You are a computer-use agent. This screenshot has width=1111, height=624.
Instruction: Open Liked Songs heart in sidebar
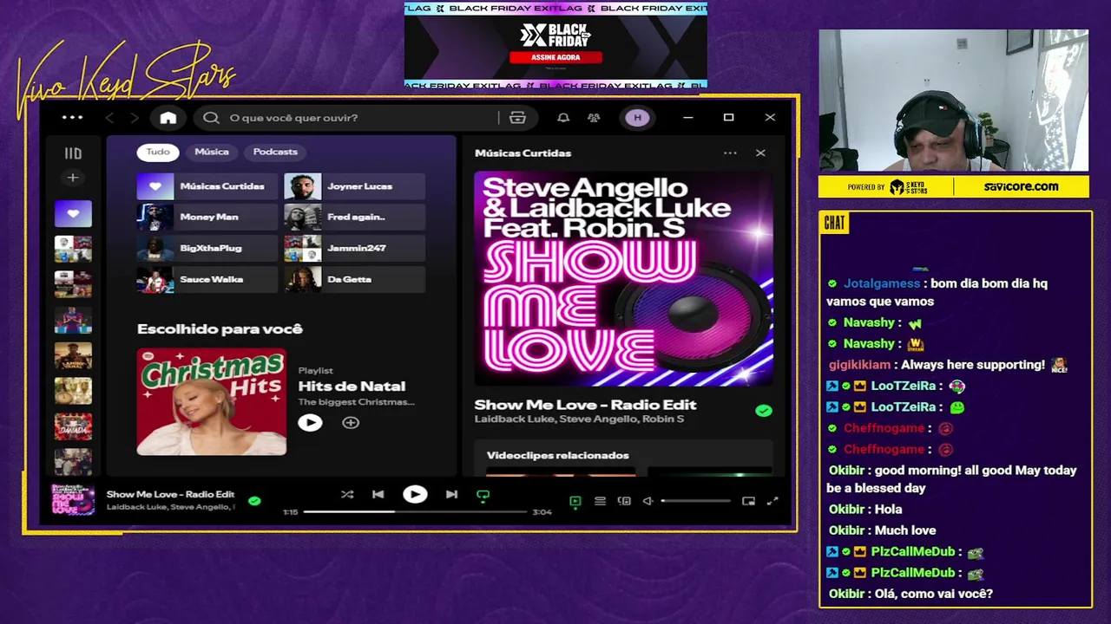(x=73, y=213)
